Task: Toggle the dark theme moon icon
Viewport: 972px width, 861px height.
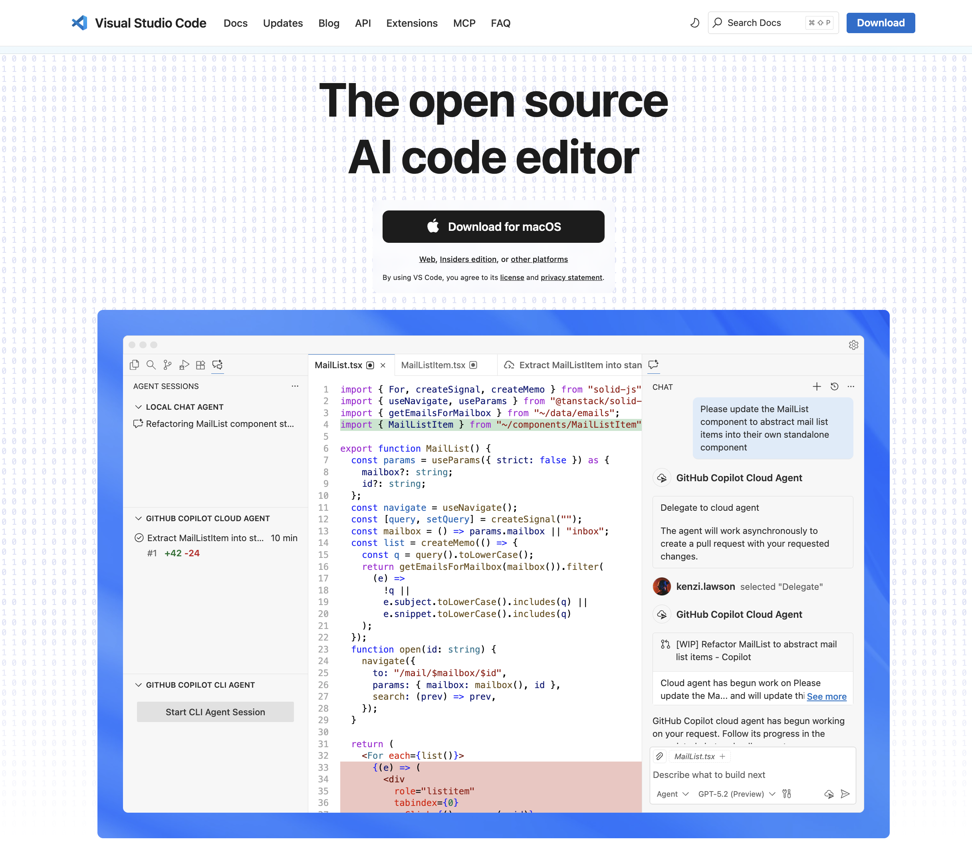Action: (695, 23)
